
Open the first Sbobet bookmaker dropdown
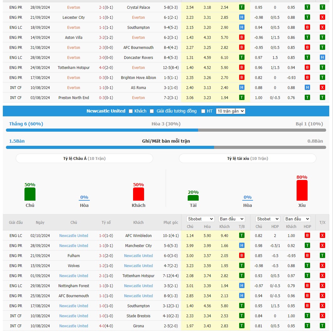pos(200,219)
